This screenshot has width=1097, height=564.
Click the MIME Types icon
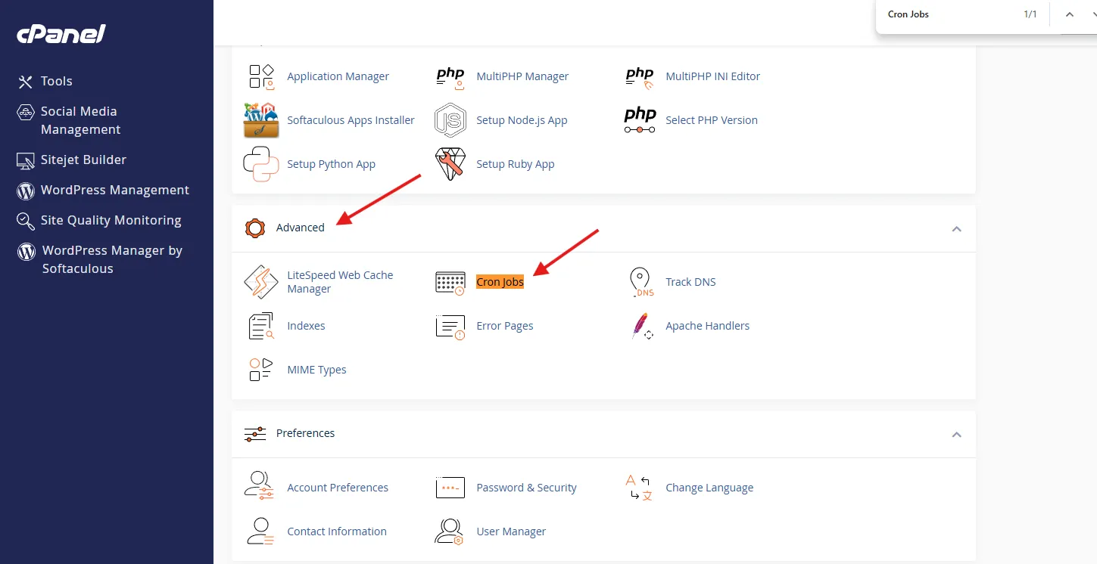coord(261,370)
